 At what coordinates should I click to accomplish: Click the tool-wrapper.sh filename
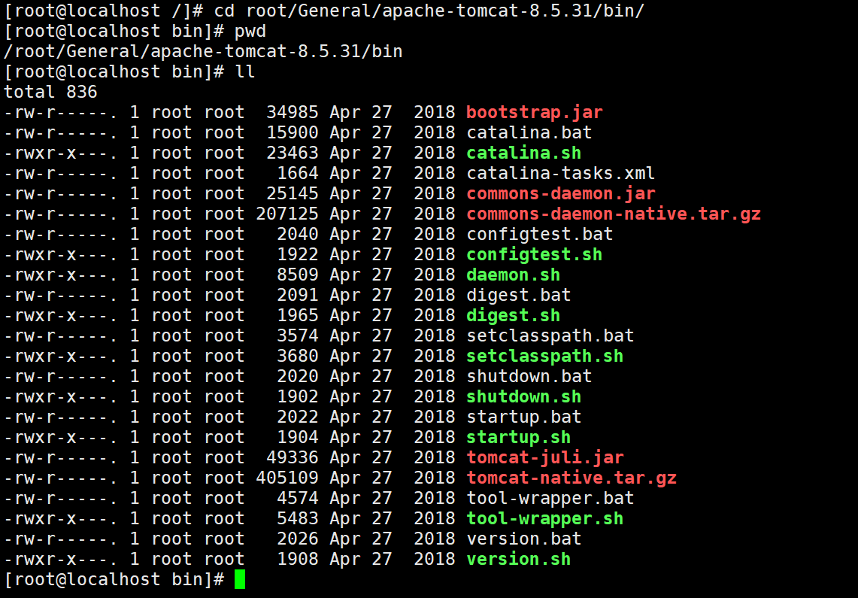pyautogui.click(x=544, y=518)
